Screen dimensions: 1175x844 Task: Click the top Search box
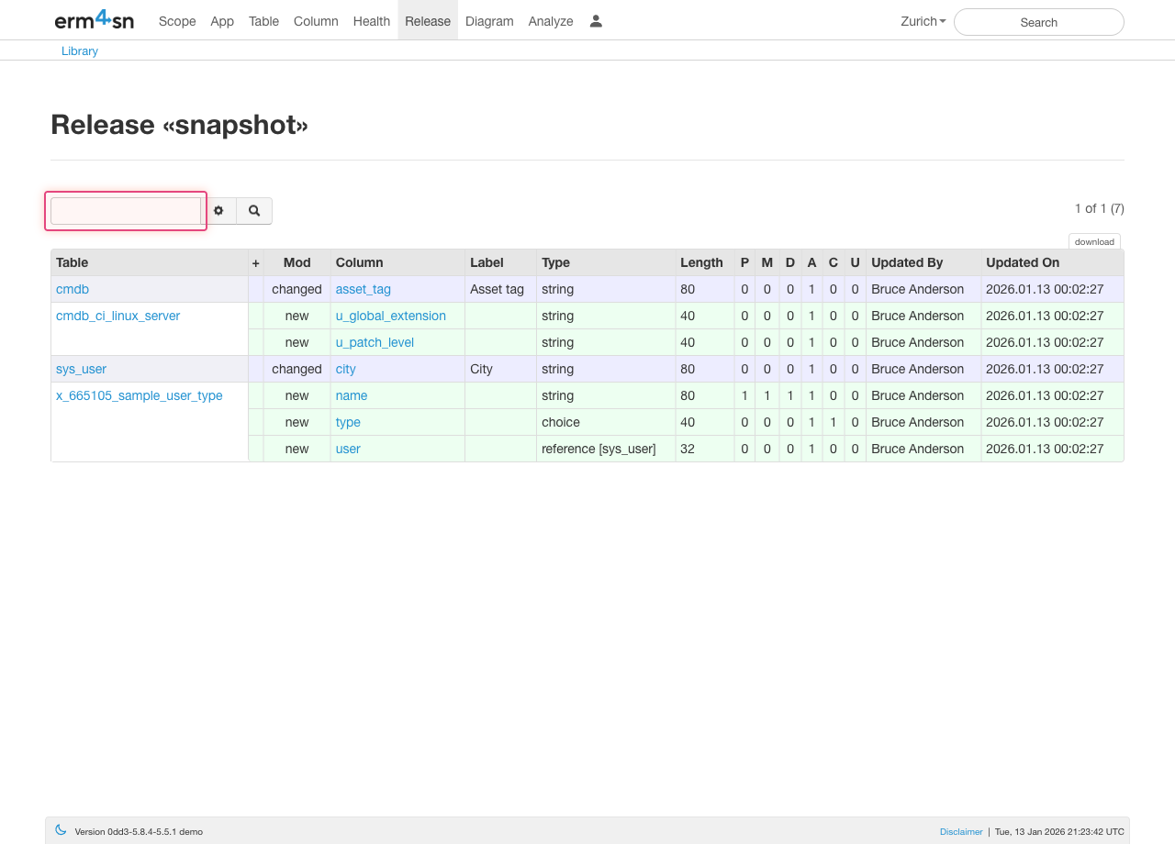[x=1038, y=22]
